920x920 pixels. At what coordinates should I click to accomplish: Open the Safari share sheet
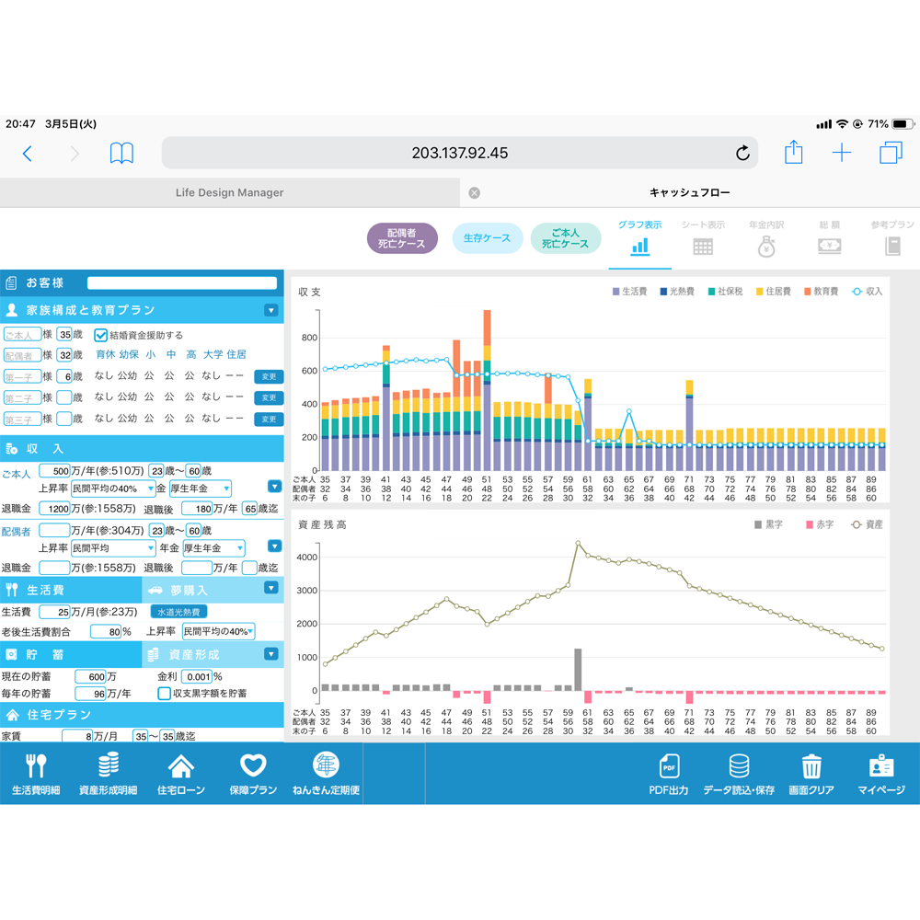793,152
